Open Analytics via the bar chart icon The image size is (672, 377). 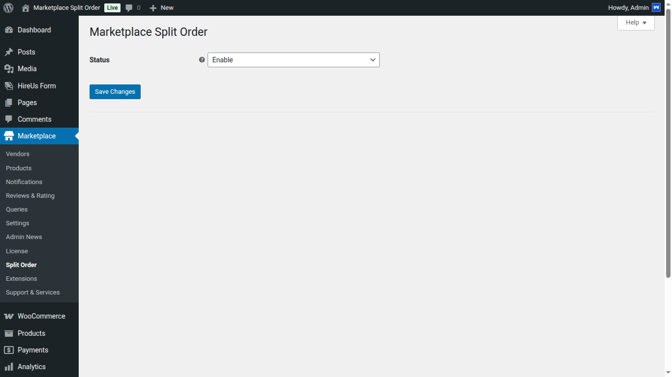(x=10, y=367)
